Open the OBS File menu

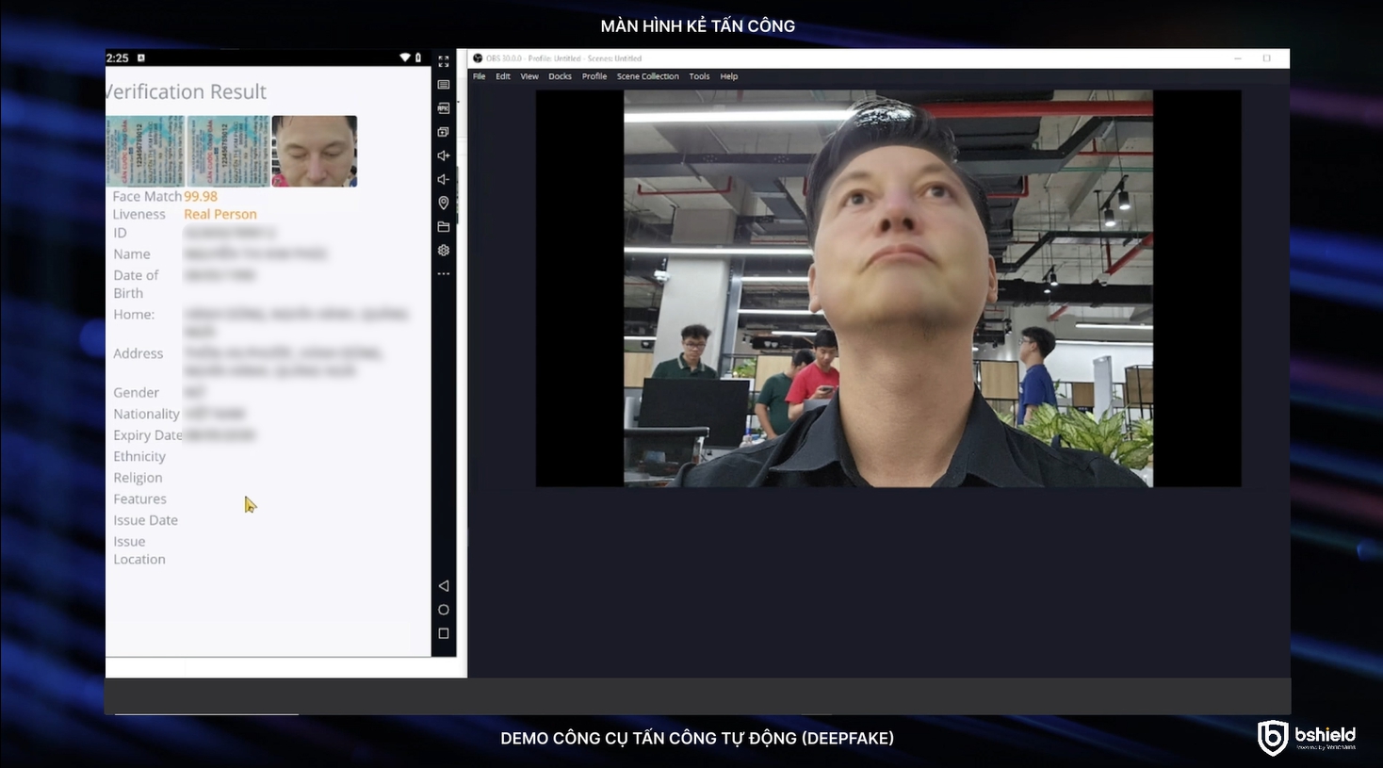tap(479, 76)
